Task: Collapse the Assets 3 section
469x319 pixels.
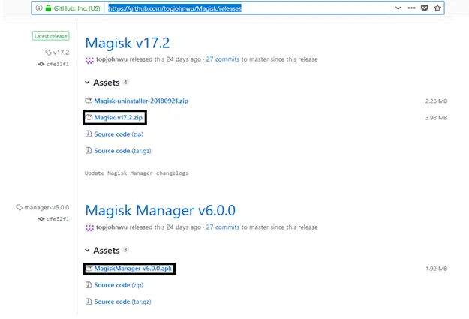Action: [107, 250]
